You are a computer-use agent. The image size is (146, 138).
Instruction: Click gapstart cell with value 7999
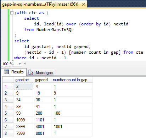23,133
